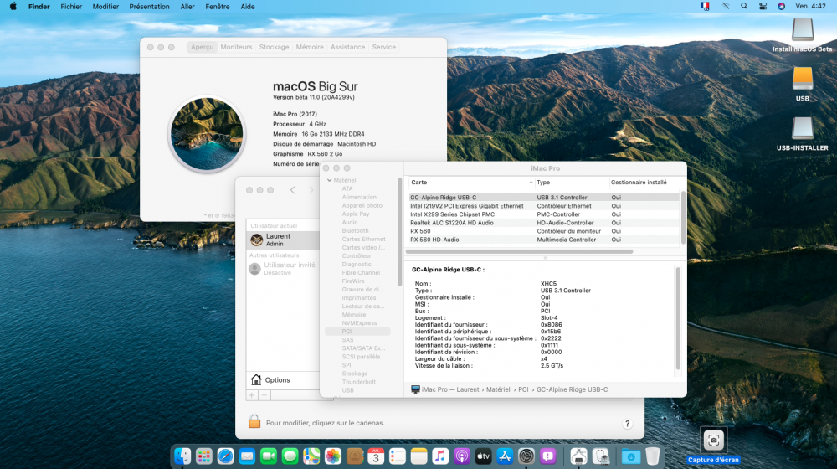Launch Launchpad from the Dock
Viewport: 837px width, 469px height.
(x=204, y=456)
